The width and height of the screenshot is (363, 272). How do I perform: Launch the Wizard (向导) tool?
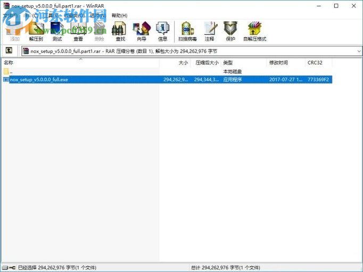(142, 31)
